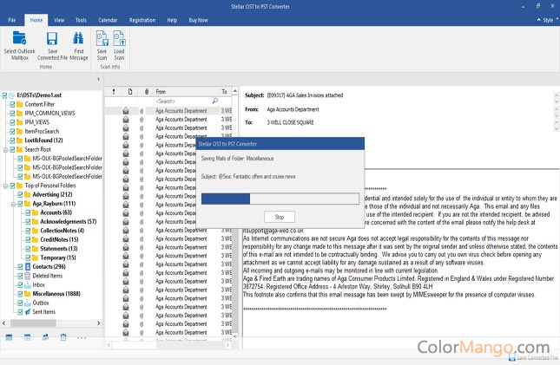Click Buy Now tab

[x=198, y=20]
